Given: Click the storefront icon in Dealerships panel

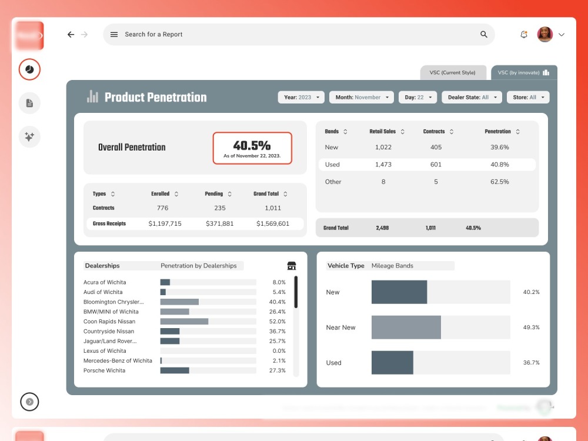Looking at the screenshot, I should point(292,266).
